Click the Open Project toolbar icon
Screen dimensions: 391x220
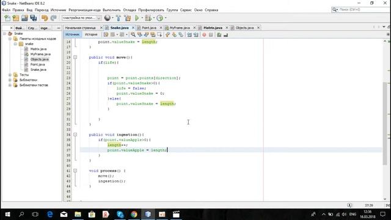24,18
